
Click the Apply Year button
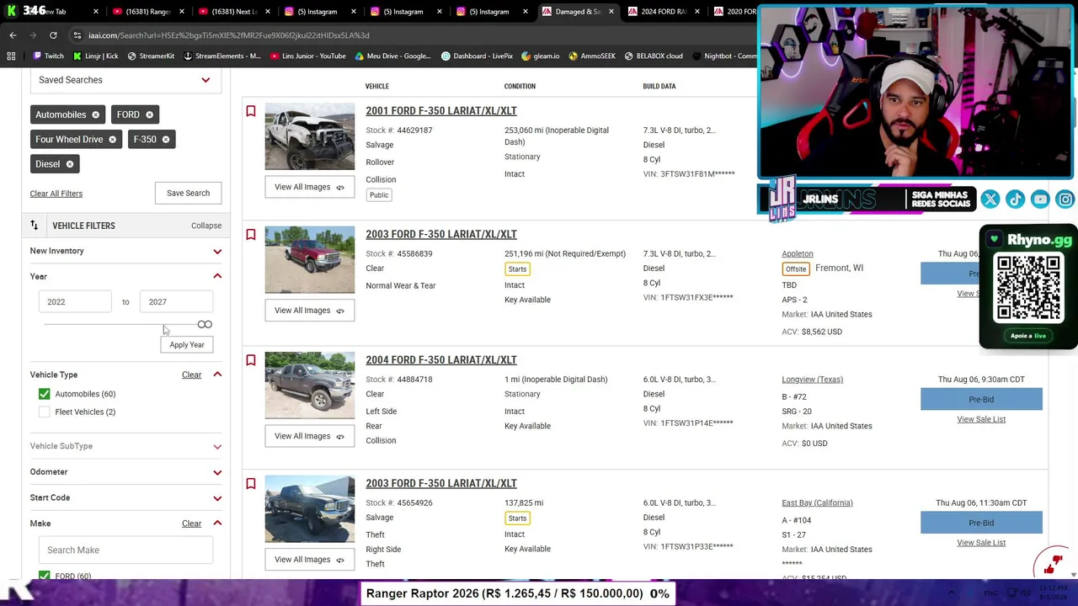(187, 345)
